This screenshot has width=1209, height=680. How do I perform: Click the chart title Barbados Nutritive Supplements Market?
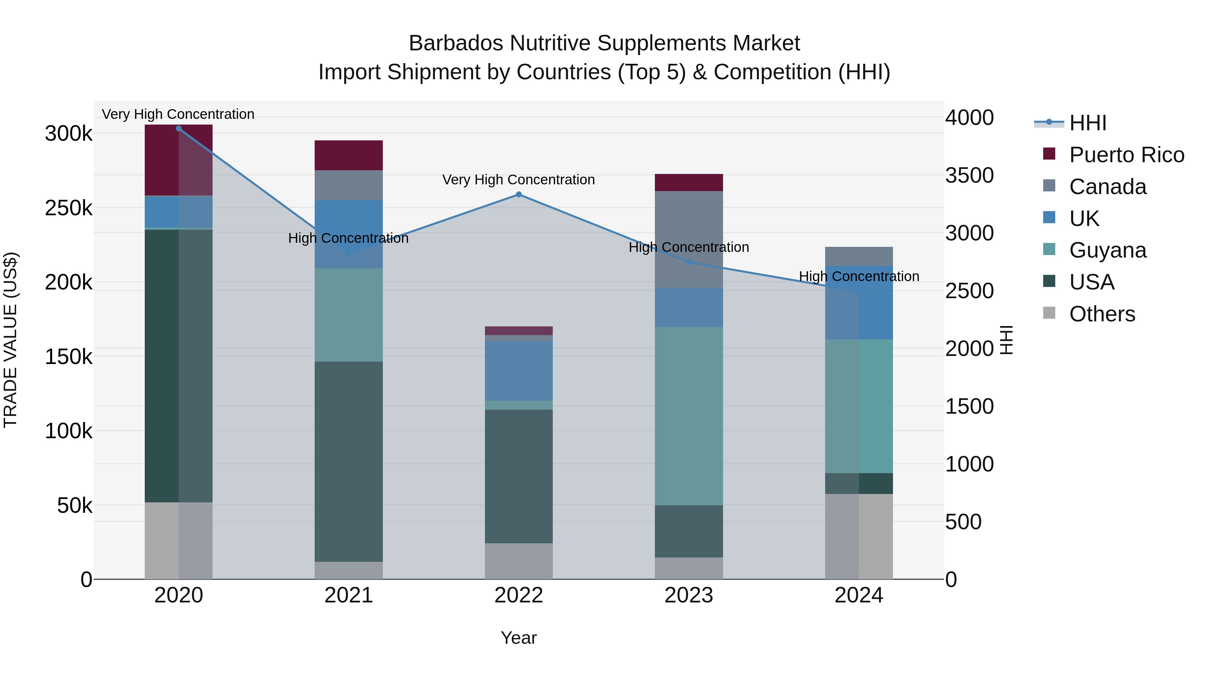pyautogui.click(x=604, y=43)
